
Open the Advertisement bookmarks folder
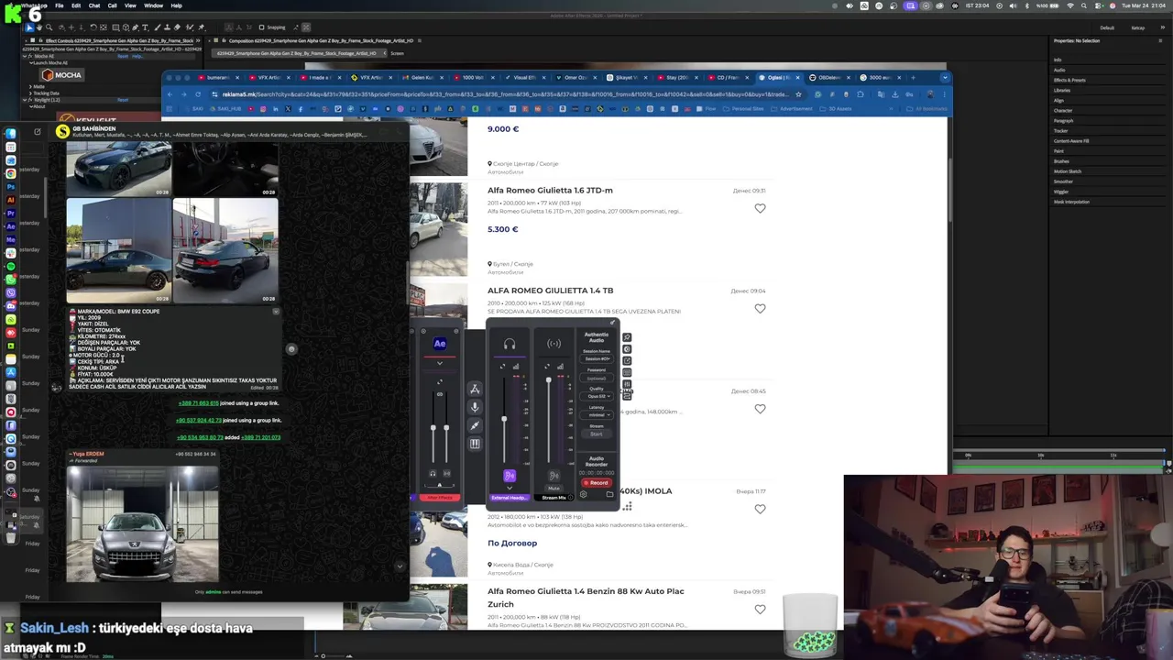click(x=792, y=109)
